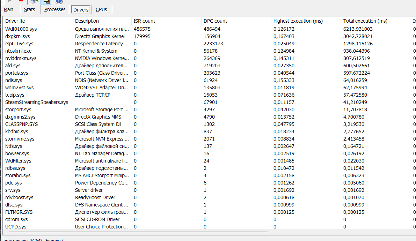Select the tcpip.sys driver entry

(x=15, y=95)
